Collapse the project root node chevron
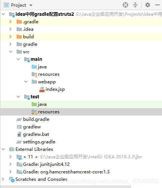The image size is (162, 188). coord(3,14)
